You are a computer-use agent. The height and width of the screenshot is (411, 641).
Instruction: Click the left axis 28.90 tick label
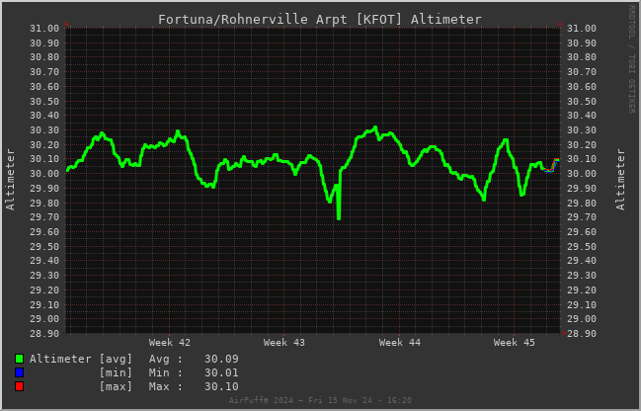click(x=44, y=334)
